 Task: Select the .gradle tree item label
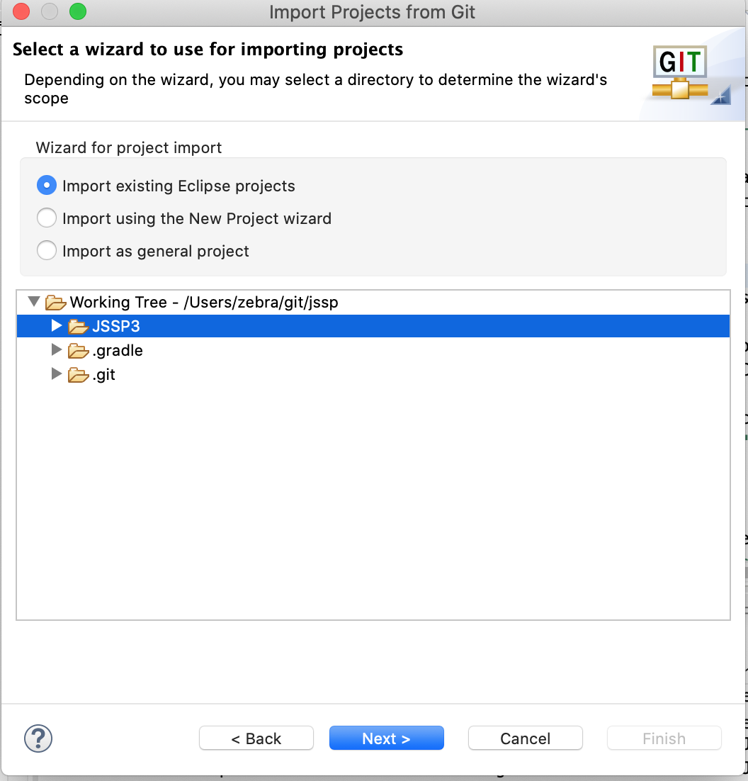pyautogui.click(x=118, y=351)
